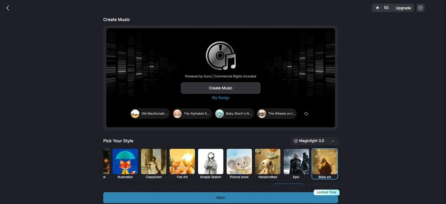Screen dimensions: 446x204
Task: Select the Baby Shark's N... song suggestion
Action: [x=234, y=114]
